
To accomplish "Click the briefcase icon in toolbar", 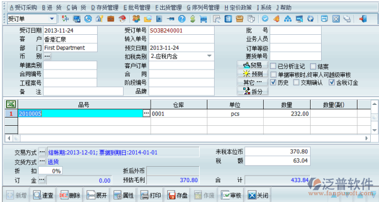I will (x=111, y=19).
